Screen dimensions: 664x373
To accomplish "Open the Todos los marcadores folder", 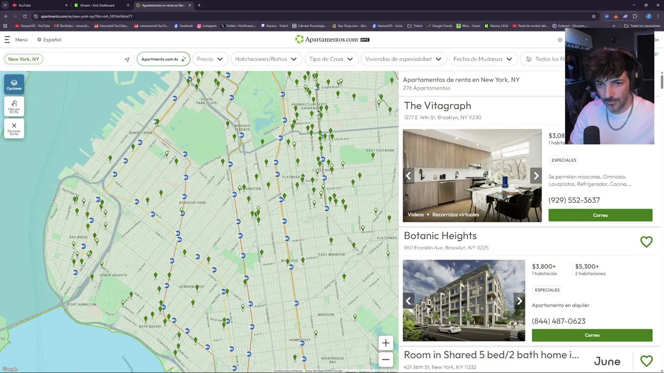I will click(642, 26).
